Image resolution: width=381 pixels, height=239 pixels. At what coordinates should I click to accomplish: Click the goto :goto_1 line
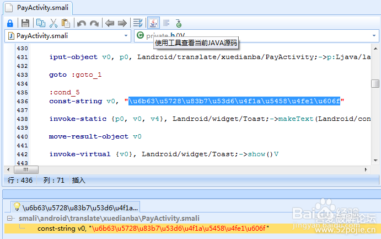(76, 75)
